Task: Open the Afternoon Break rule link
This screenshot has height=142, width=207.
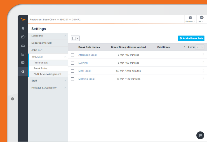Action: 88,55
